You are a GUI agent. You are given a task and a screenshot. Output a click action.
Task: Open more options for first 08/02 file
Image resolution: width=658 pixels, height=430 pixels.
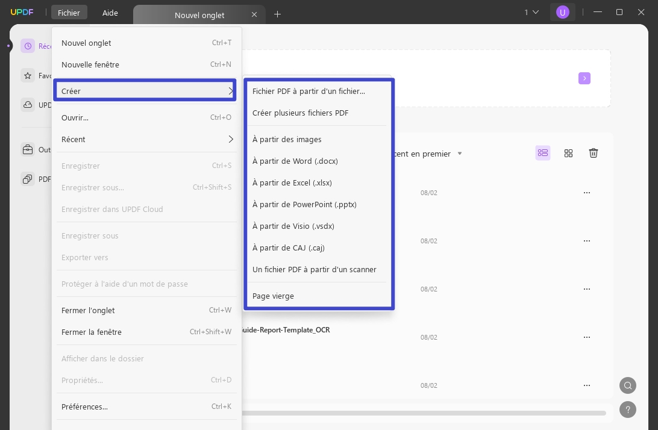(x=587, y=193)
